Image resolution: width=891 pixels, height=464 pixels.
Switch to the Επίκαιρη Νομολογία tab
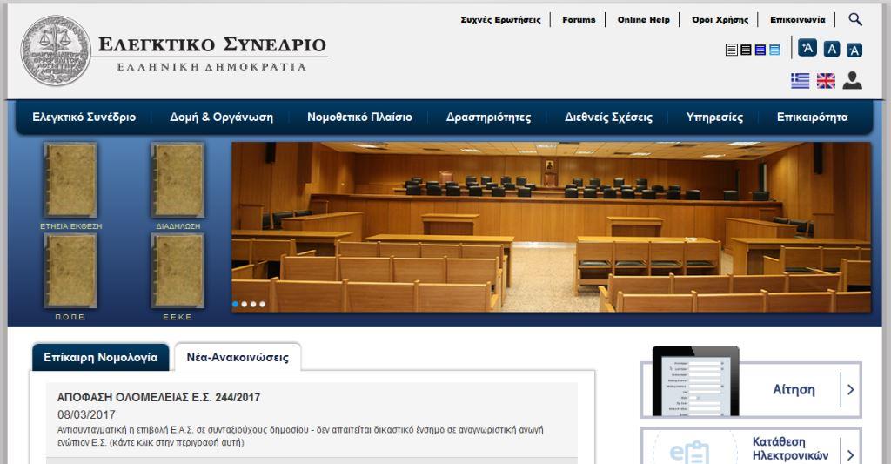tap(100, 357)
